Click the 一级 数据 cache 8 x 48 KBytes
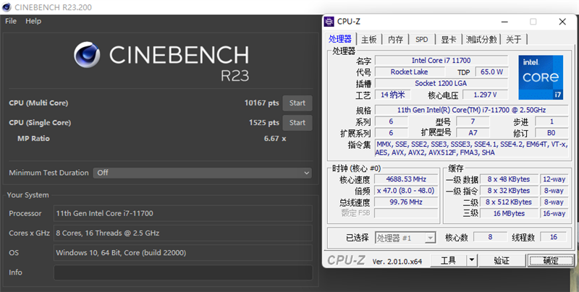This screenshot has width=579, height=292. [509, 179]
